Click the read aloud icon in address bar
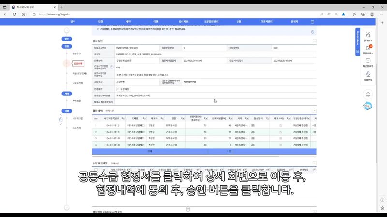Image resolution: width=387 pixels, height=217 pixels. (329, 14)
